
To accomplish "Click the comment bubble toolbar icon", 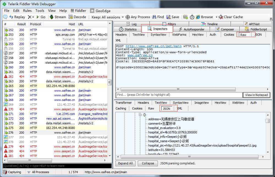I will 5,17.
